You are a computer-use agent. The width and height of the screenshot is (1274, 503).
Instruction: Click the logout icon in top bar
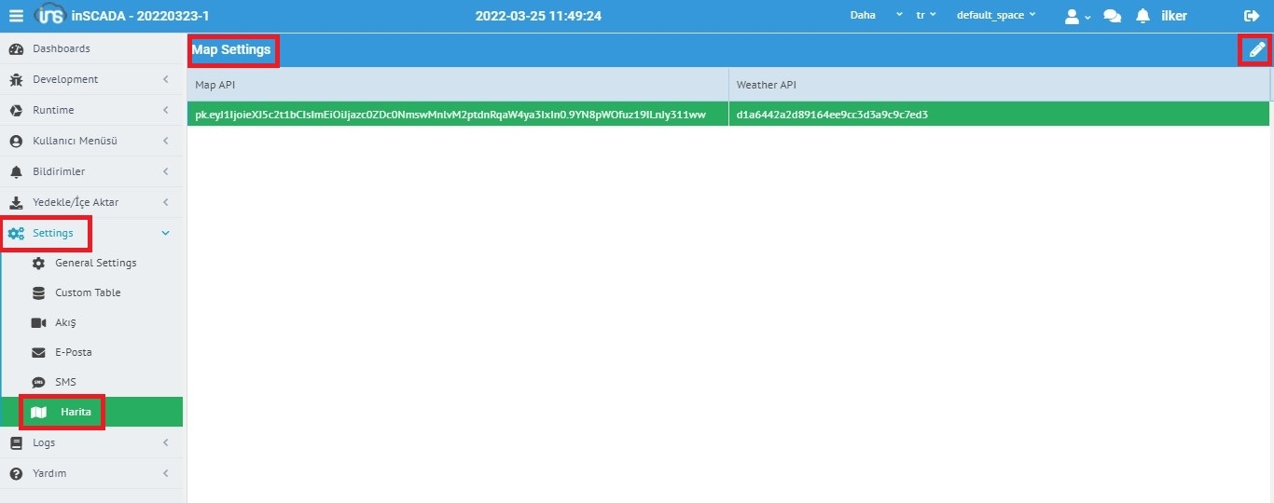pos(1252,16)
